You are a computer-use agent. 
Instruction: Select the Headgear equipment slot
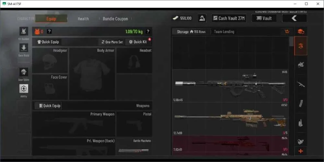coord(50,60)
